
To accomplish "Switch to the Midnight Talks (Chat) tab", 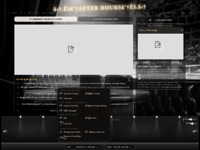I will [46, 19].
